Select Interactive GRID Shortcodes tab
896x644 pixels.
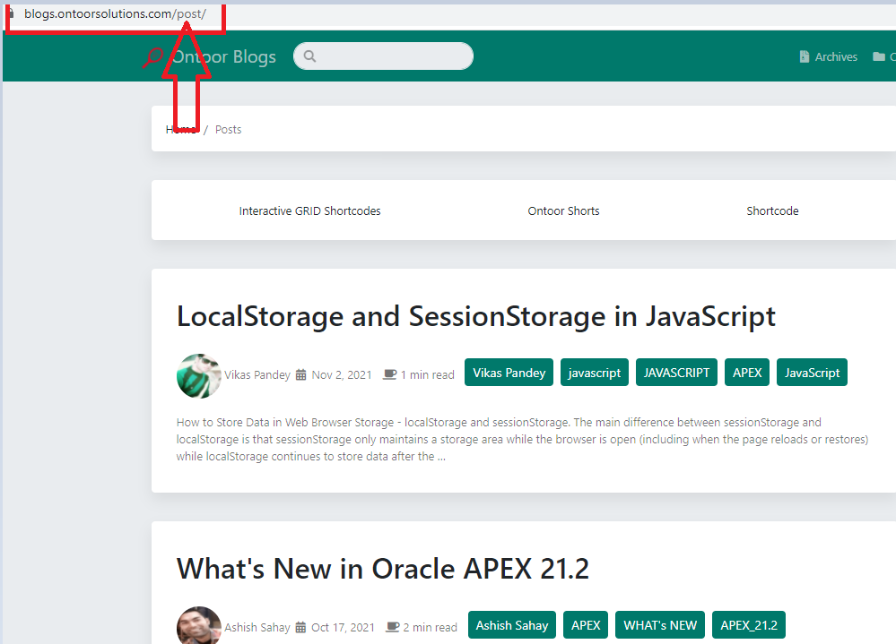[309, 211]
